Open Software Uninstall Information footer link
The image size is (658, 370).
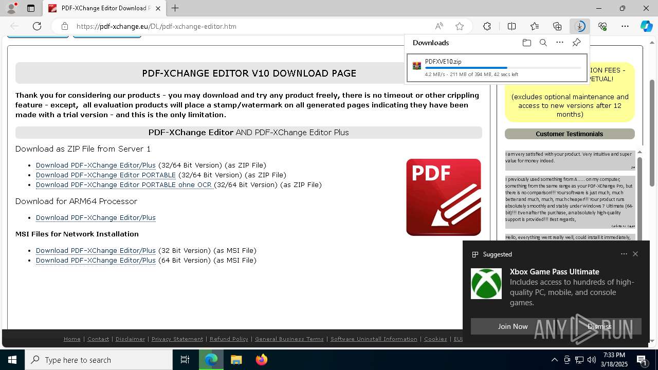point(374,339)
